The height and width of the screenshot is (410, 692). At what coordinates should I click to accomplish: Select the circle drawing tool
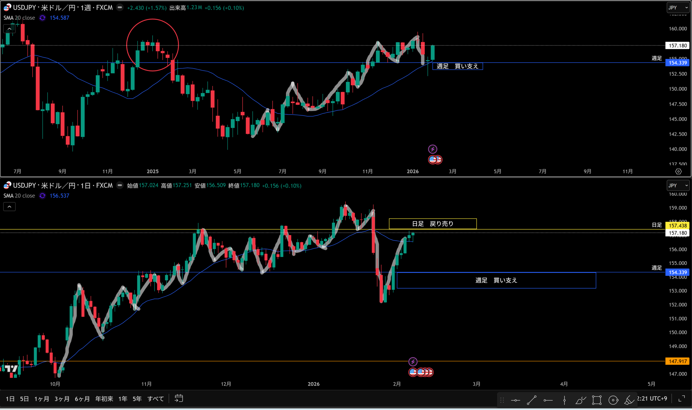click(x=613, y=400)
